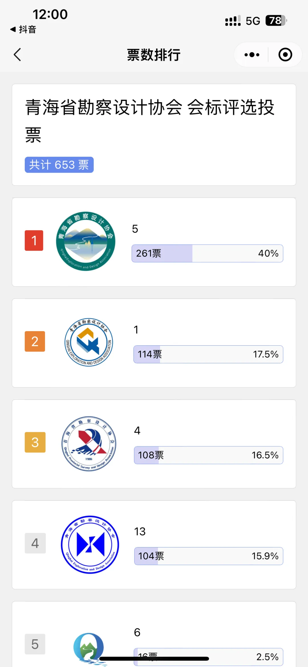Open the mini program more options menu

pyautogui.click(x=252, y=55)
